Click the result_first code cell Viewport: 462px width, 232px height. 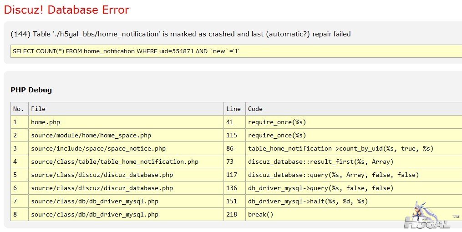[x=320, y=161]
